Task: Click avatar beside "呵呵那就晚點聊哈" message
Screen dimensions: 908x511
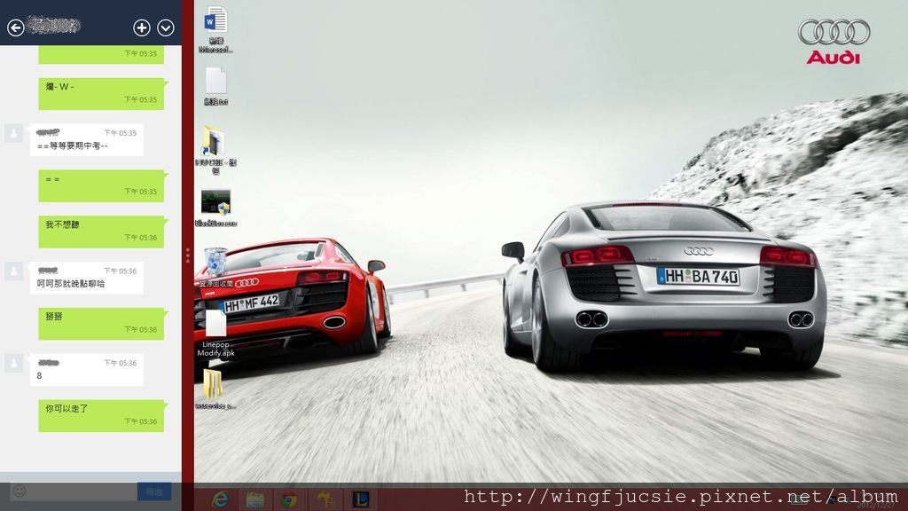Action: point(14,271)
